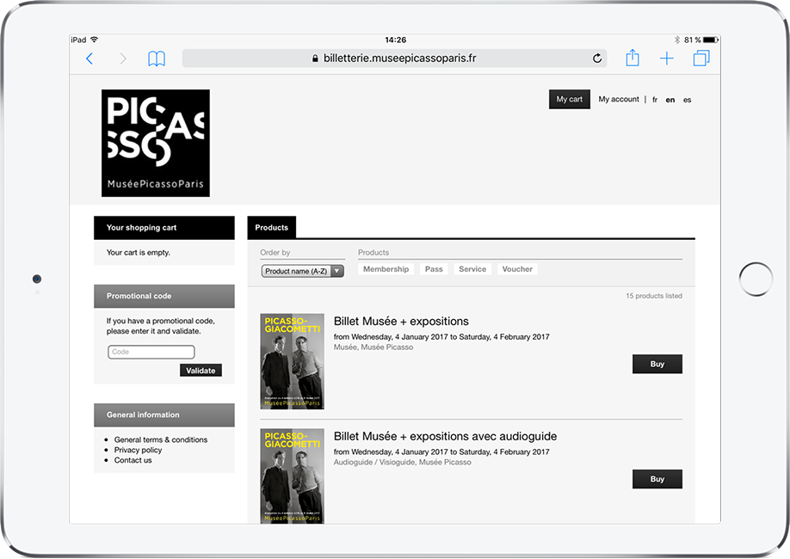
Task: Open Billet Musée + expositions avec audioguide title
Action: pyautogui.click(x=446, y=436)
